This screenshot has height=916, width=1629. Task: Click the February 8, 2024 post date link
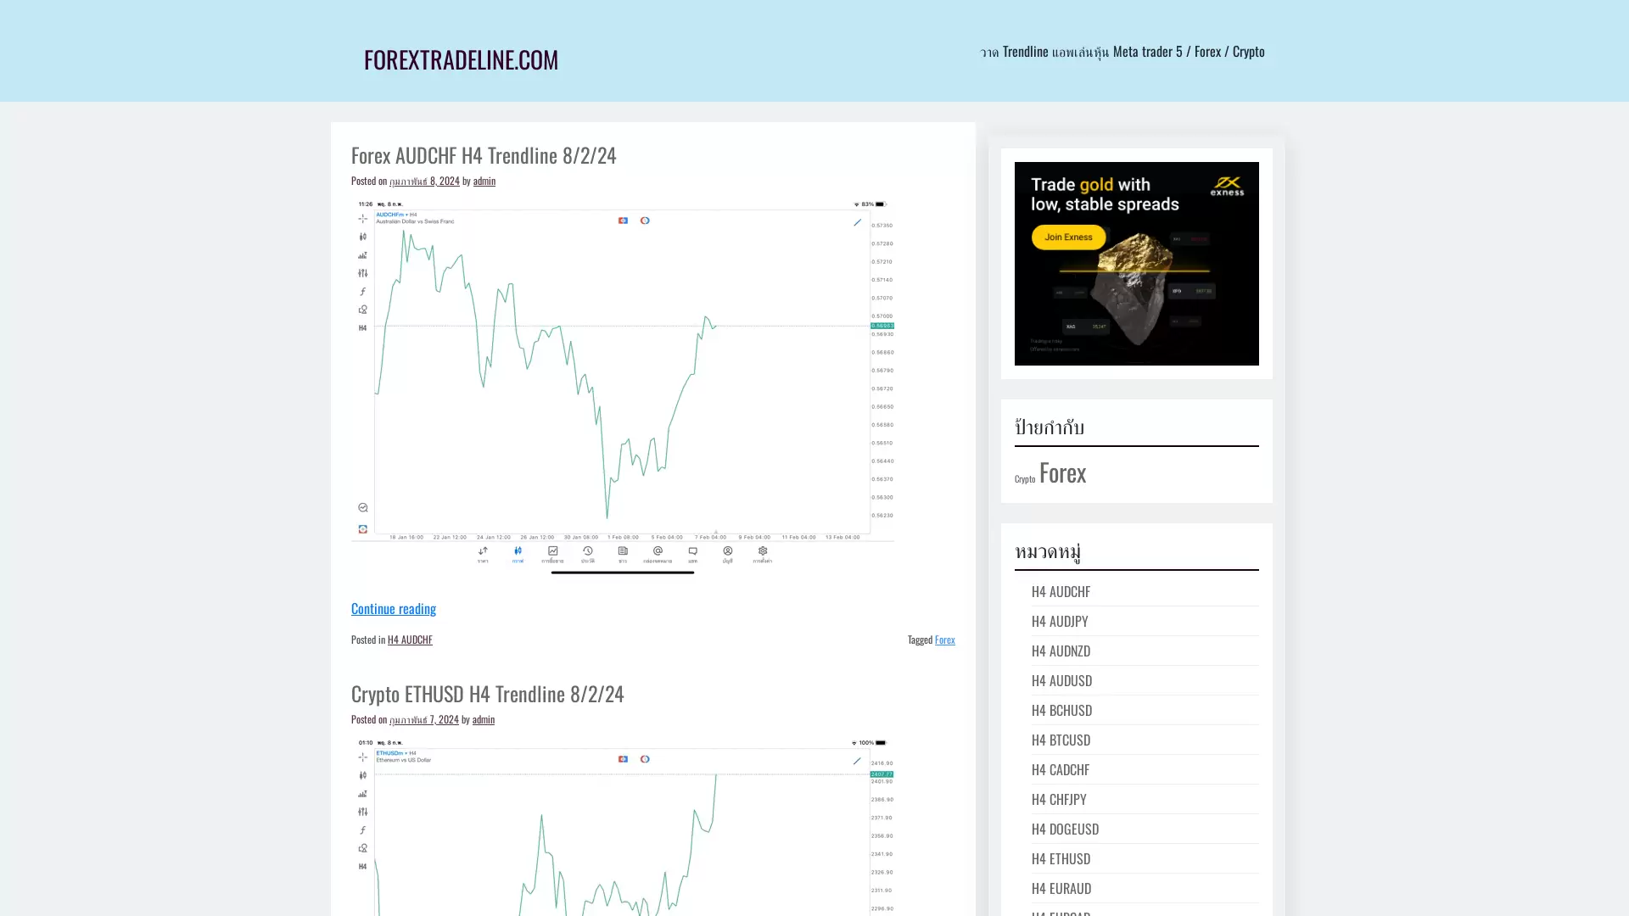click(x=423, y=181)
